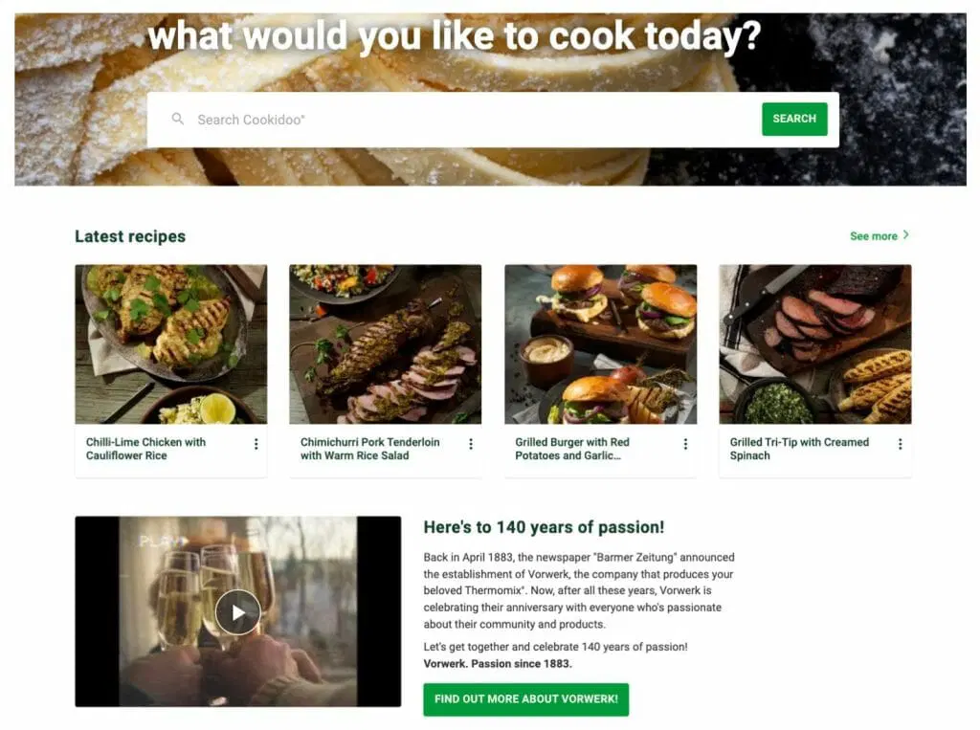Screen dimensions: 980x730
Task: Open options menu for Grilled Tri-Tip recipe
Action: [900, 444]
